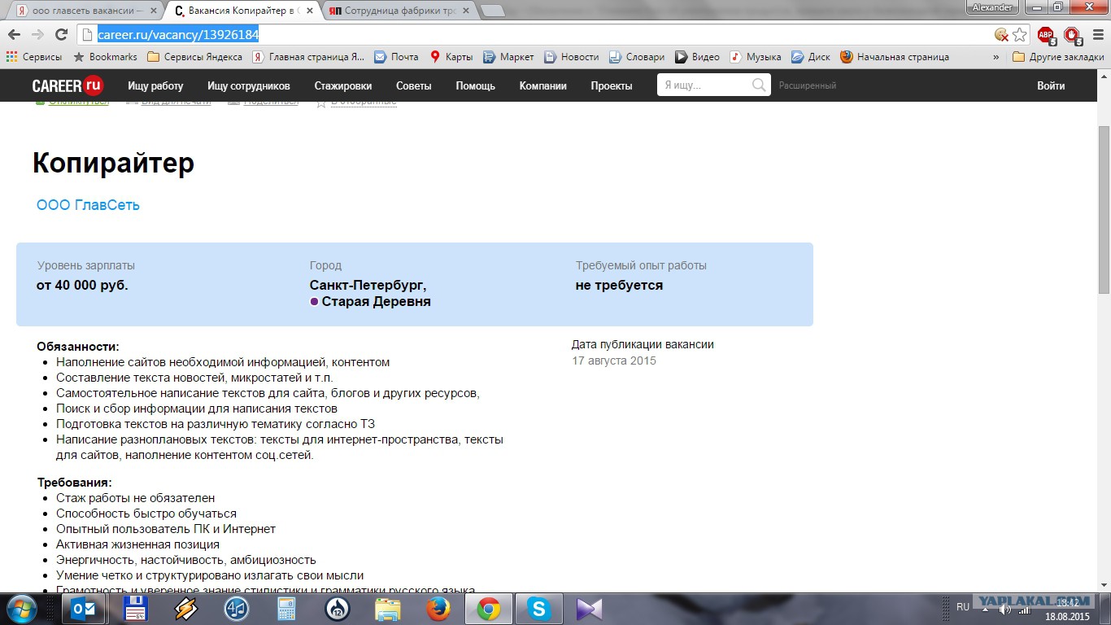1111x625 pixels.
Task: Open the Маркет bookmark
Action: point(508,57)
